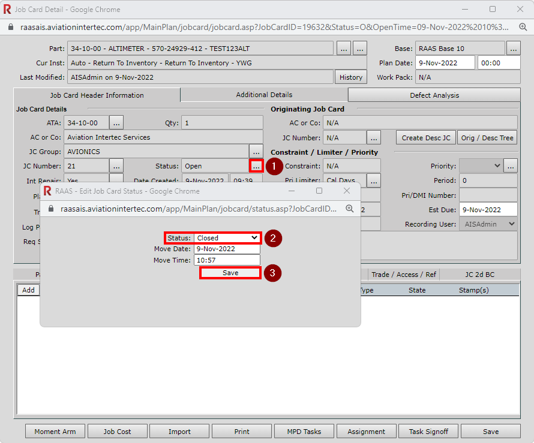
Task: Expand the Priority dropdown
Action: (x=481, y=166)
